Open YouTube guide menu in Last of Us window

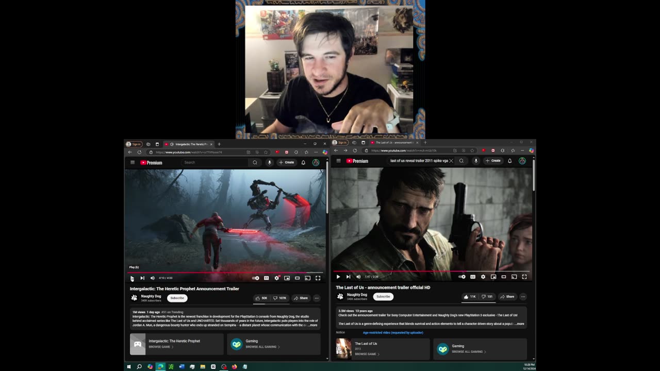click(x=339, y=161)
